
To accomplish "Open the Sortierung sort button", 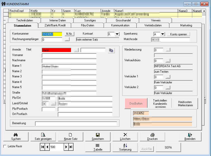I will (125, 147).
